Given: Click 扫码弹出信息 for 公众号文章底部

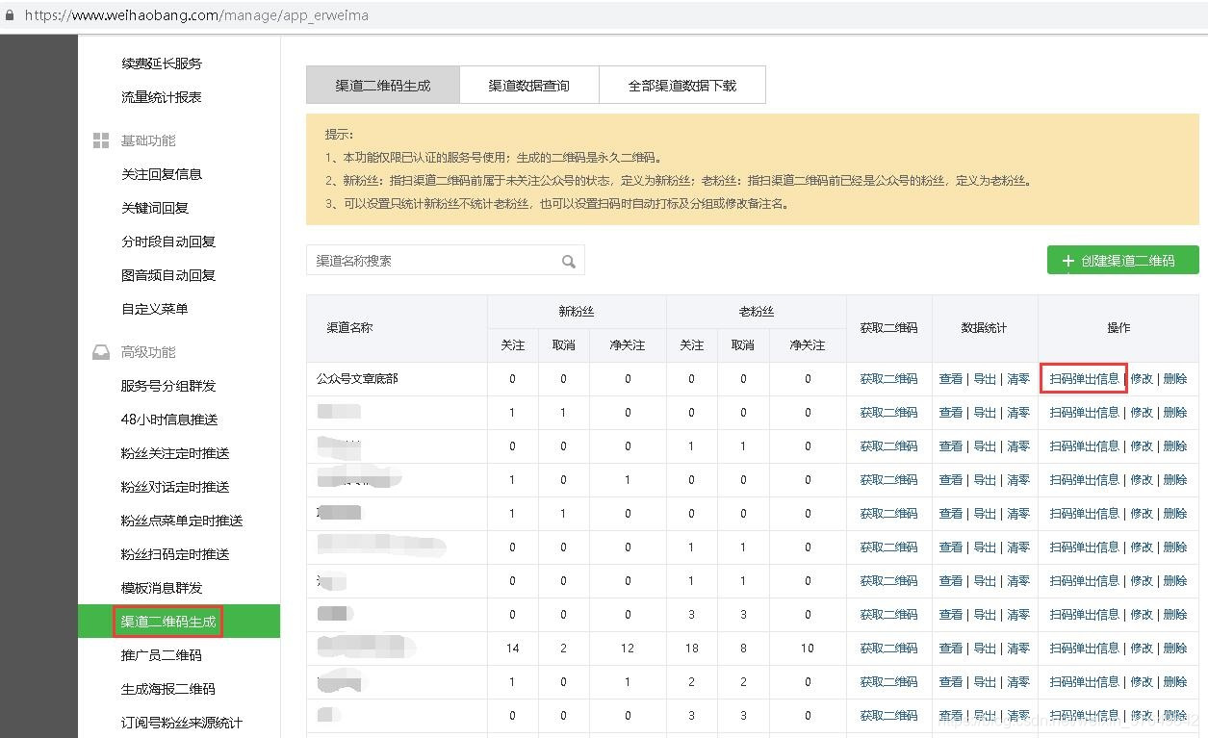Looking at the screenshot, I should [1084, 379].
